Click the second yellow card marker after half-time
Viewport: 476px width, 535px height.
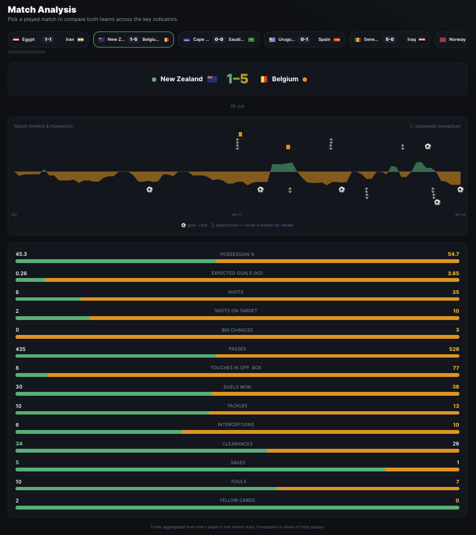(288, 147)
